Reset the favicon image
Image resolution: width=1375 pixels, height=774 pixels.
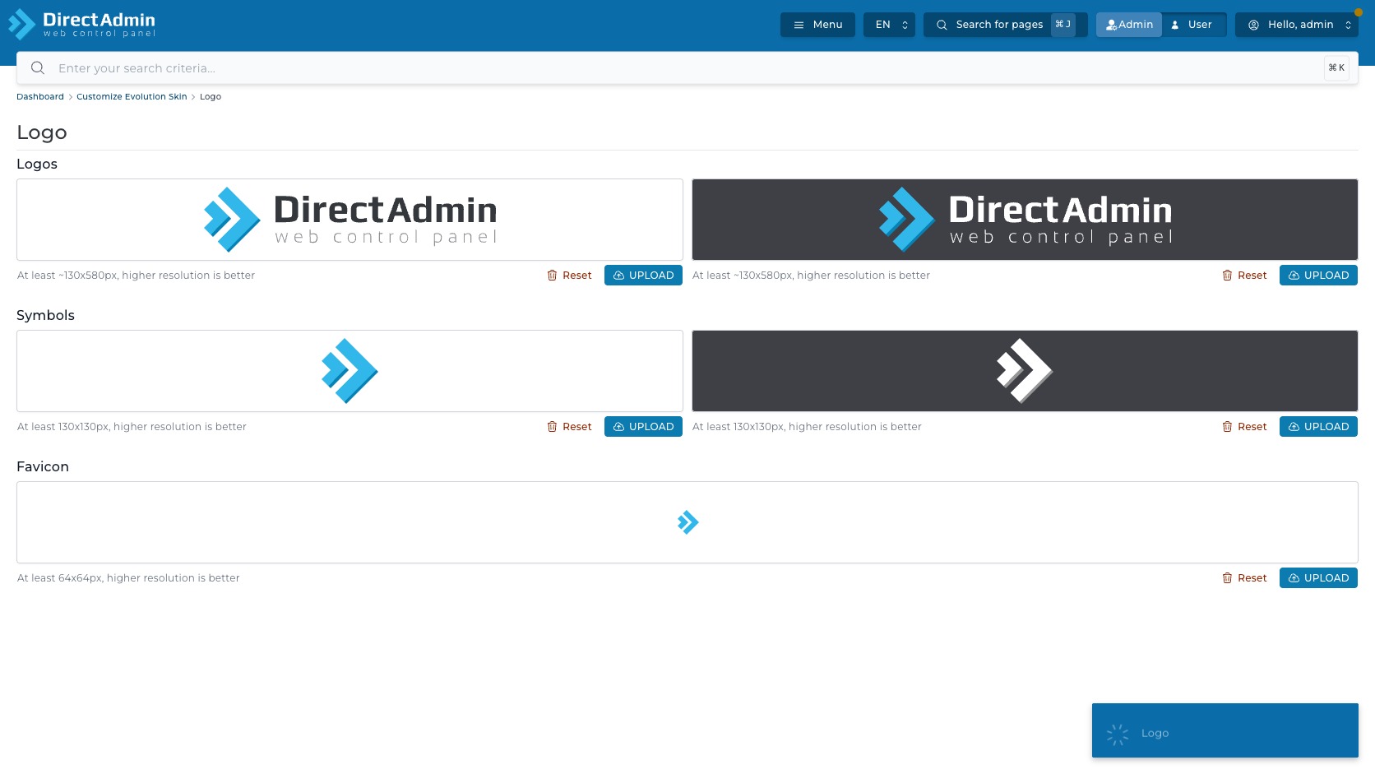coord(1244,578)
